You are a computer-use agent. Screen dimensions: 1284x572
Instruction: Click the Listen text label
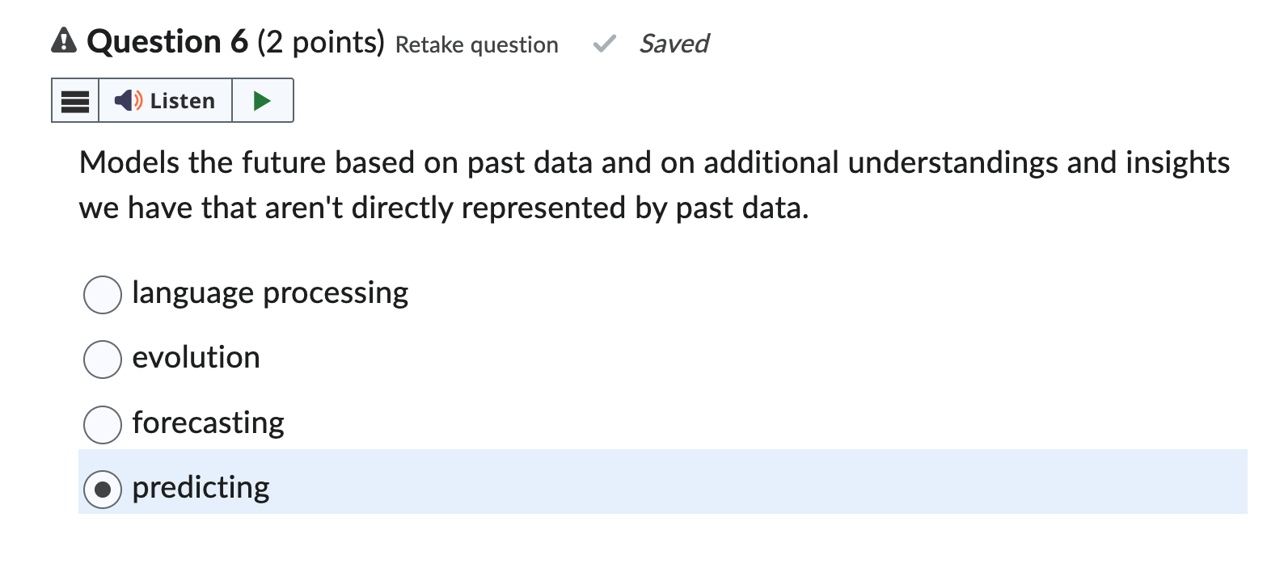click(183, 101)
